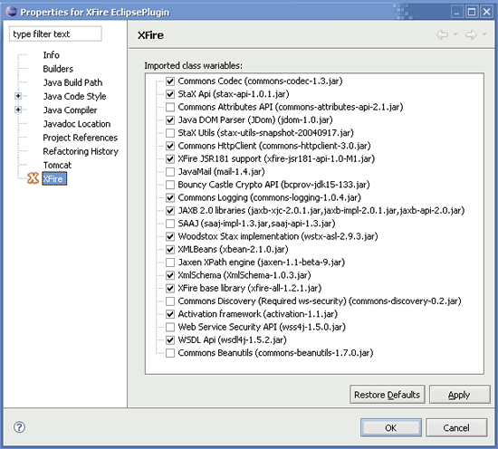Open the forward history dropdown arrow
The width and height of the screenshot is (498, 449).
click(484, 34)
